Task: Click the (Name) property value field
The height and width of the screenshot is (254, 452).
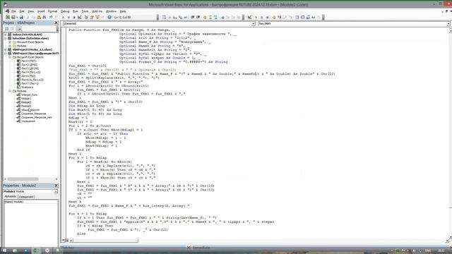Action: [36, 202]
